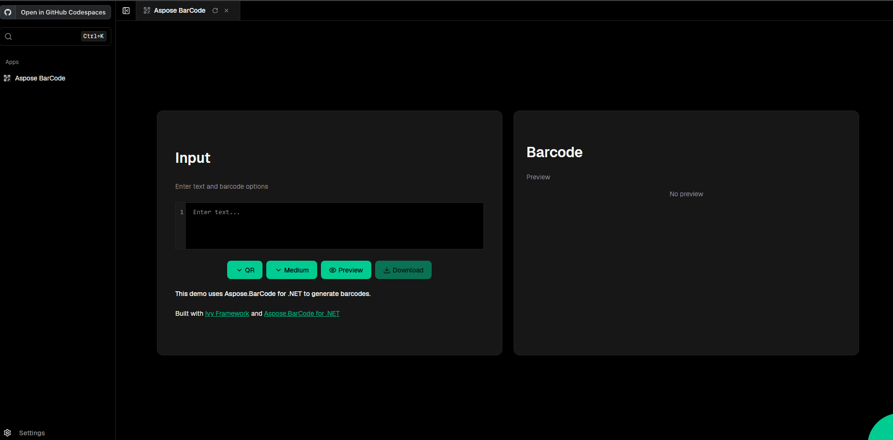Click the eye icon inside the Preview button
The width and height of the screenshot is (893, 440).
click(x=332, y=270)
